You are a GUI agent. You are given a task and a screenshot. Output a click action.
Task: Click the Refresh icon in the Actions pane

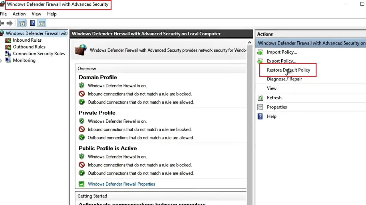(260, 98)
